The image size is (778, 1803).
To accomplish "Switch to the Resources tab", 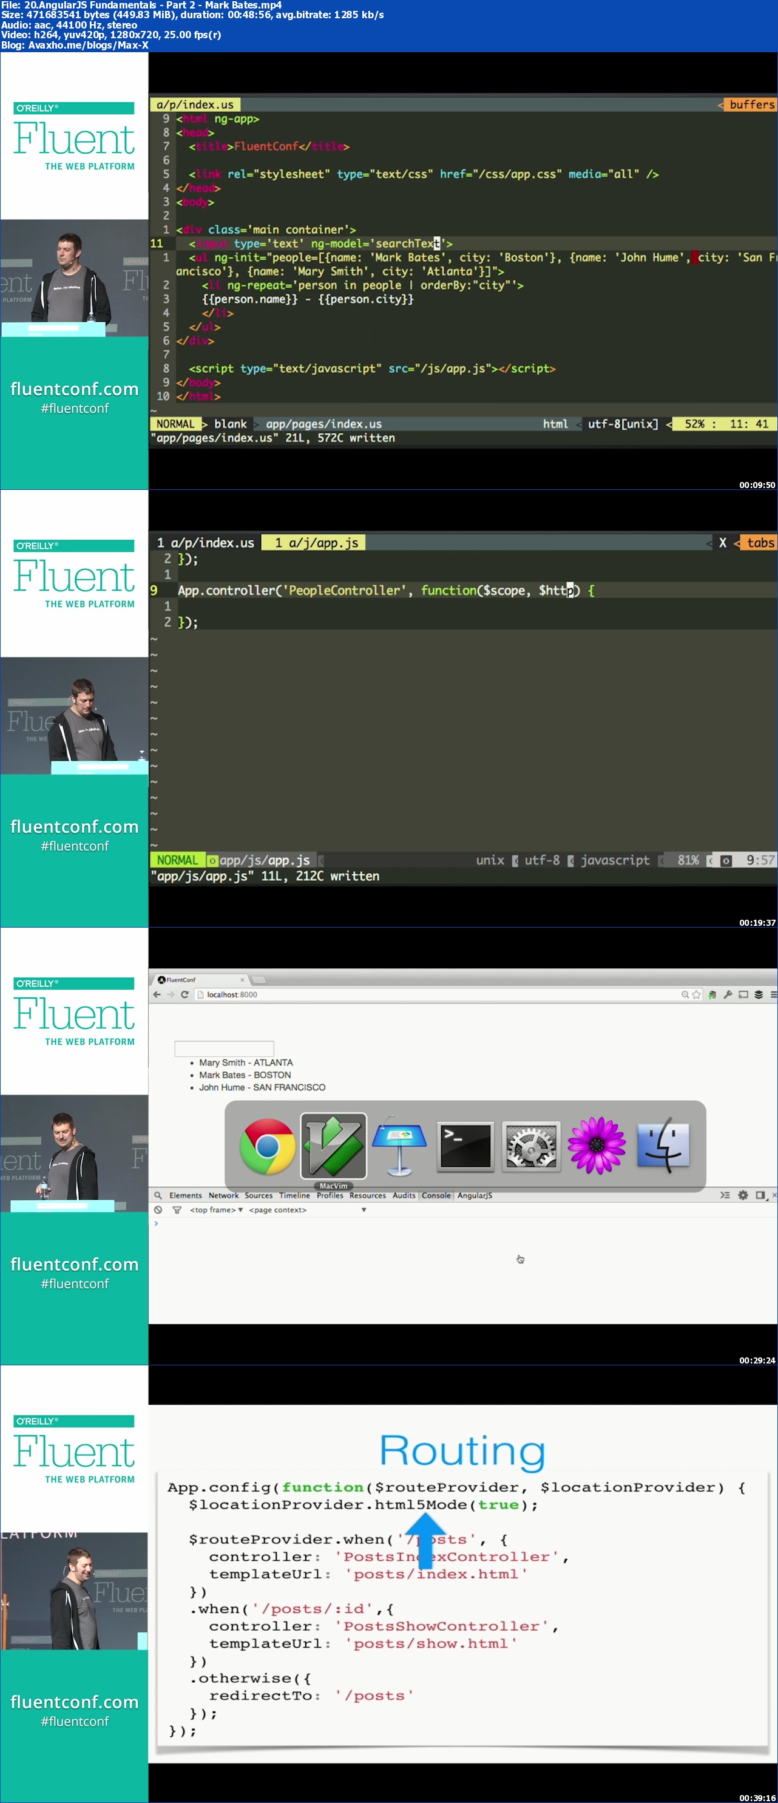I will tap(367, 1195).
